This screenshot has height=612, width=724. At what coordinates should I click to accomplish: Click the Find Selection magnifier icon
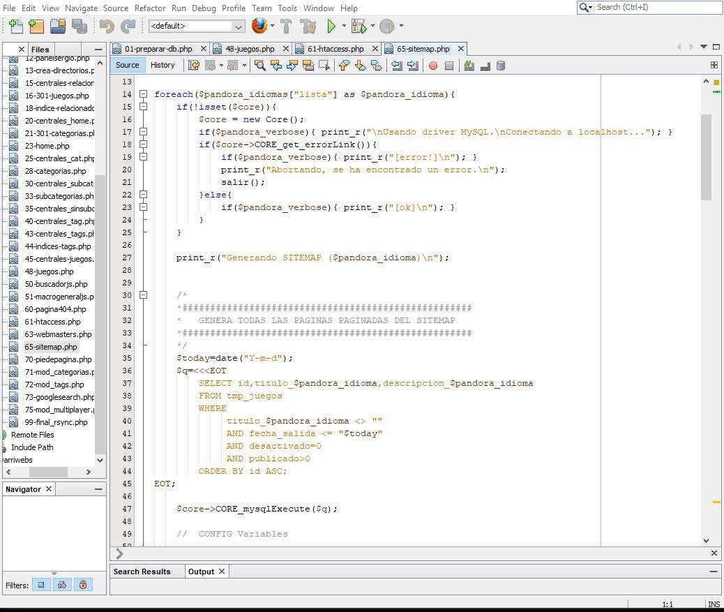click(x=259, y=66)
